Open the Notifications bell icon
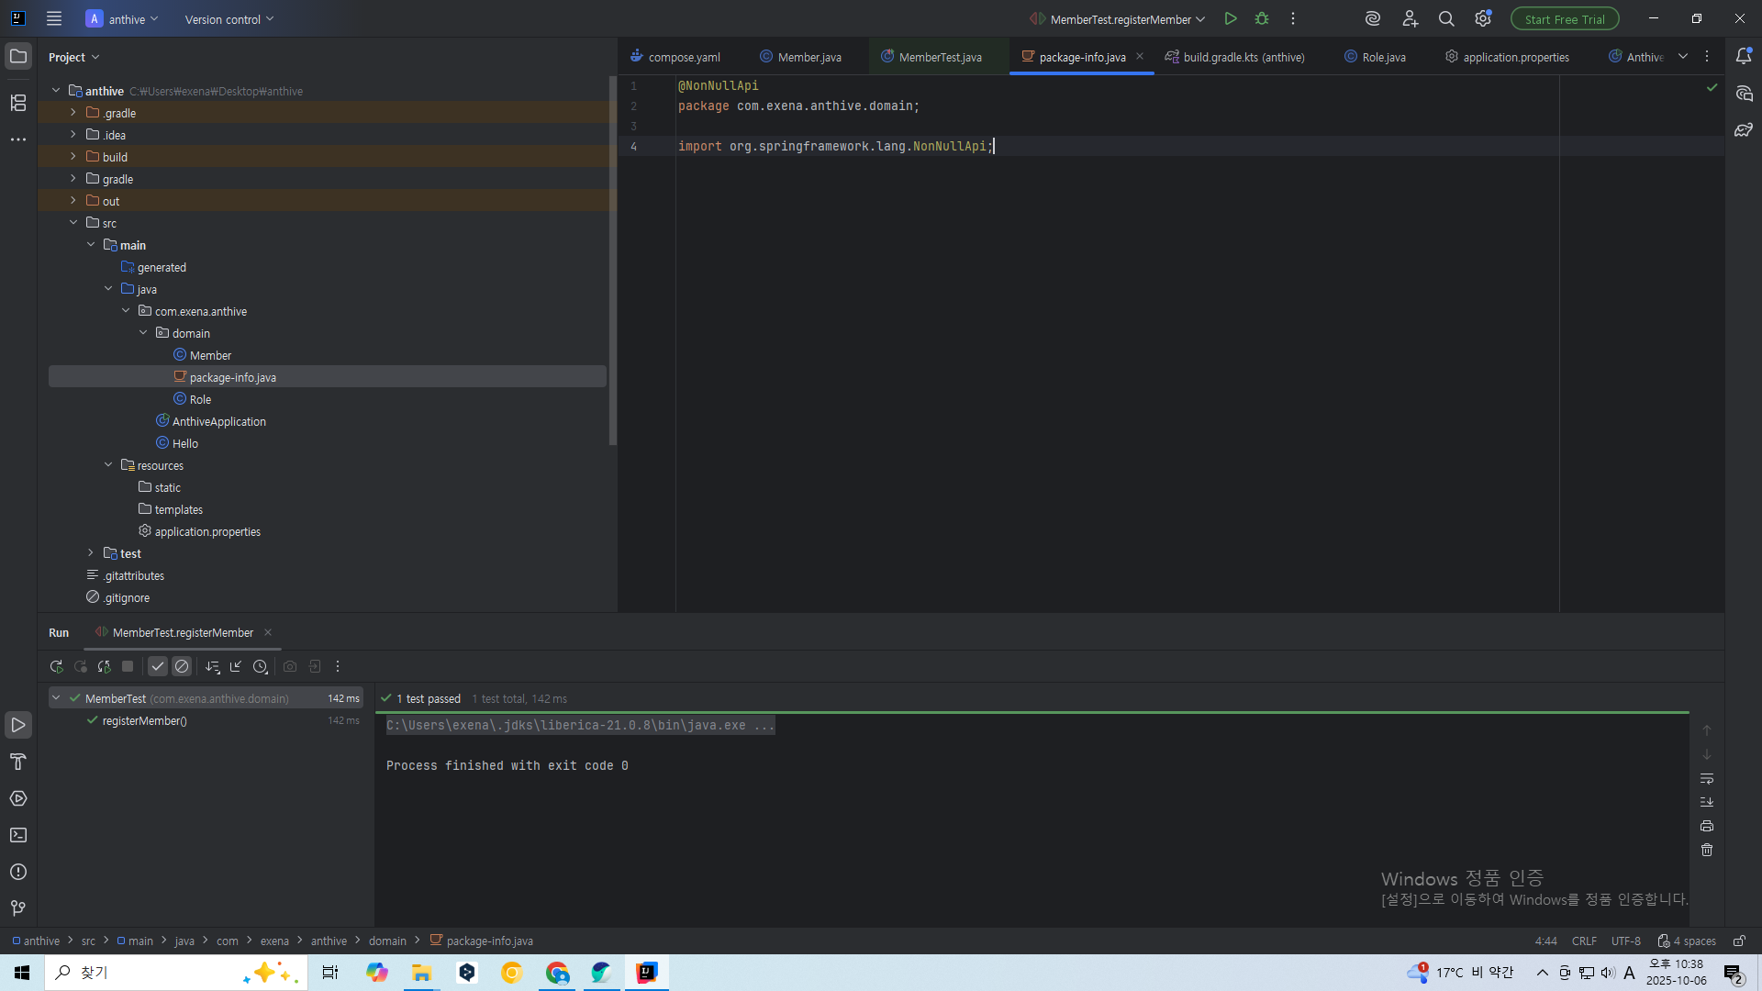The height and width of the screenshot is (991, 1762). pos(1744,57)
